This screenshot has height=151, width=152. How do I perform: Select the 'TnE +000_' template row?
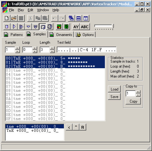(35, 131)
